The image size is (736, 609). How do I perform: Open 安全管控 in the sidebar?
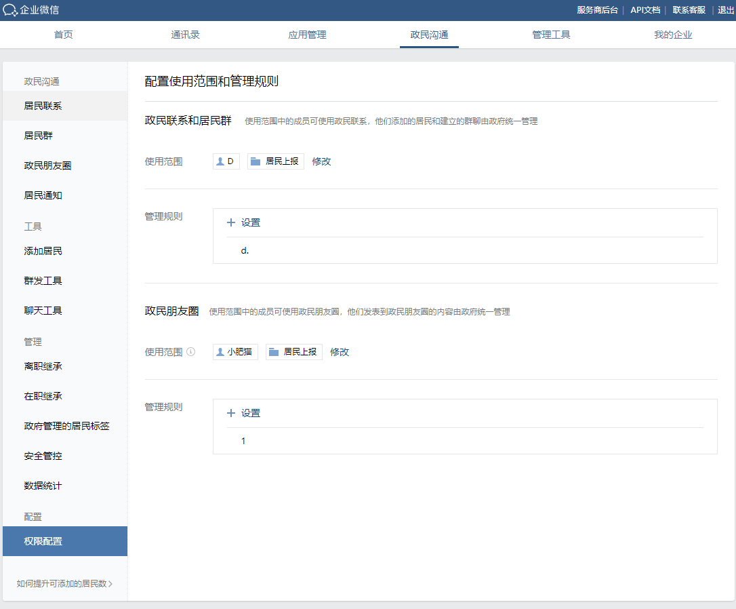65,456
